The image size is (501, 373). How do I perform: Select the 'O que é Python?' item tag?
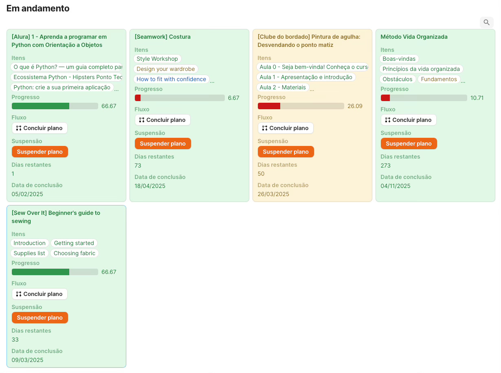point(67,67)
